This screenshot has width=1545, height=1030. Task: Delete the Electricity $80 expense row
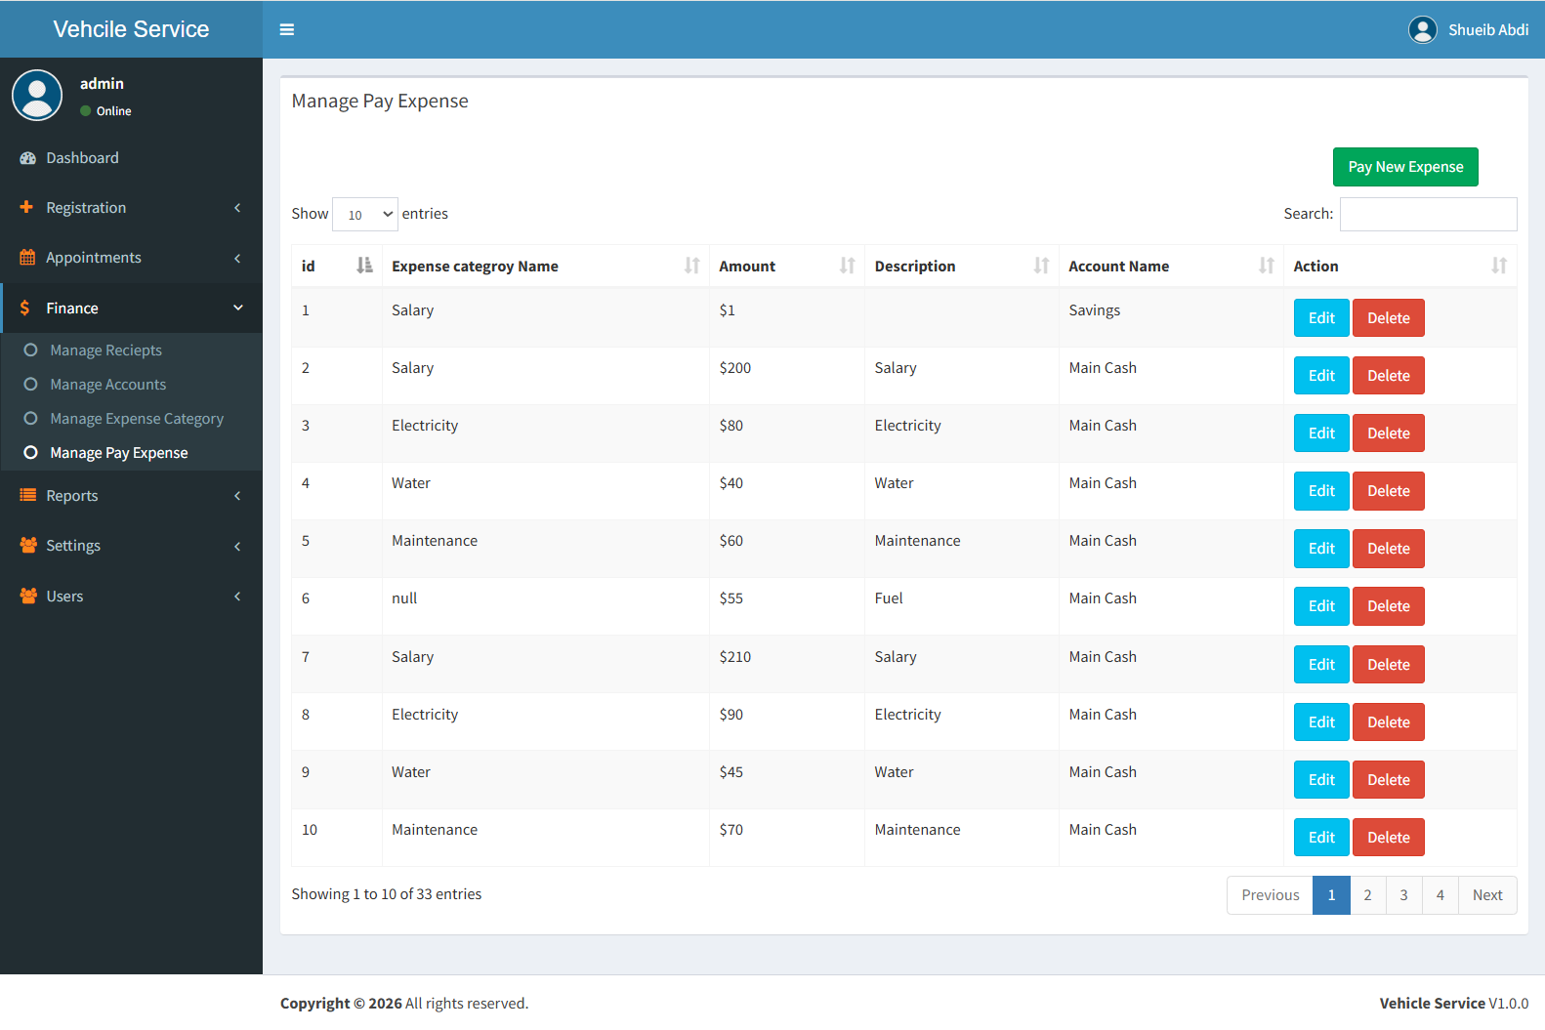click(1388, 433)
